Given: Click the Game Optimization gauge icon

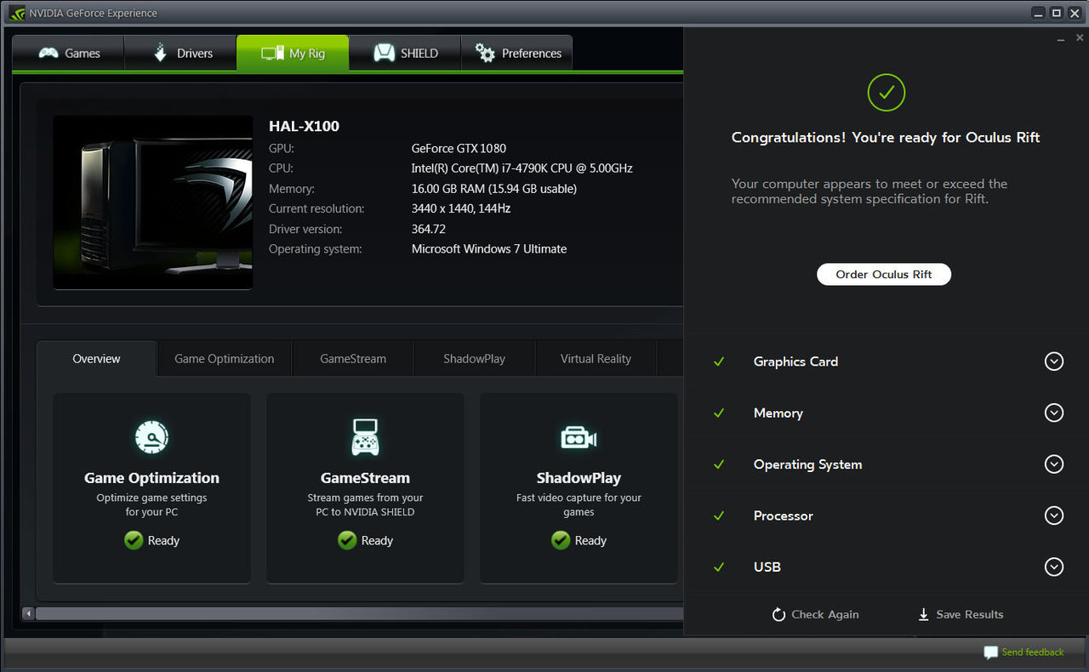Looking at the screenshot, I should [x=151, y=436].
